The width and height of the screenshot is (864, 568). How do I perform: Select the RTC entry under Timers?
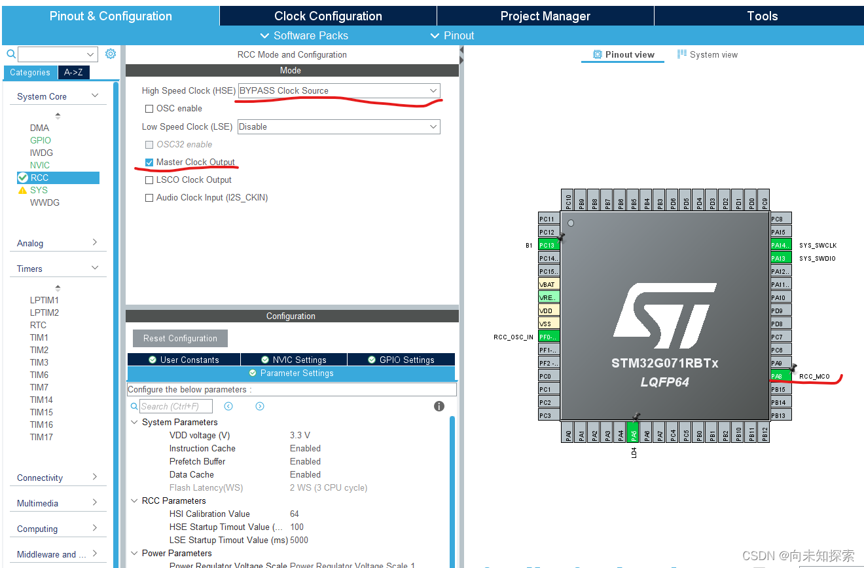point(38,325)
